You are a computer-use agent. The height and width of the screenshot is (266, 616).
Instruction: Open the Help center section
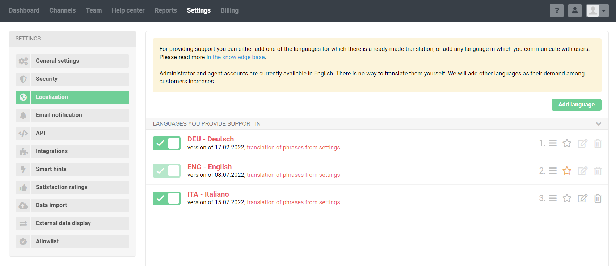coord(128,10)
